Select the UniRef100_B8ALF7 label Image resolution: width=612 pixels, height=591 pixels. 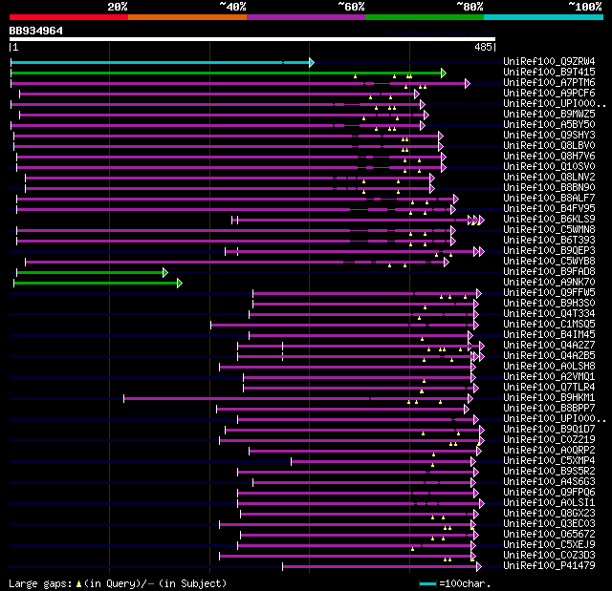pyautogui.click(x=549, y=199)
